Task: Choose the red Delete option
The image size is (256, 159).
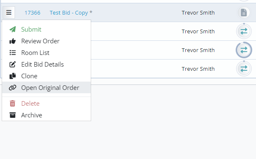Action: pos(46,104)
